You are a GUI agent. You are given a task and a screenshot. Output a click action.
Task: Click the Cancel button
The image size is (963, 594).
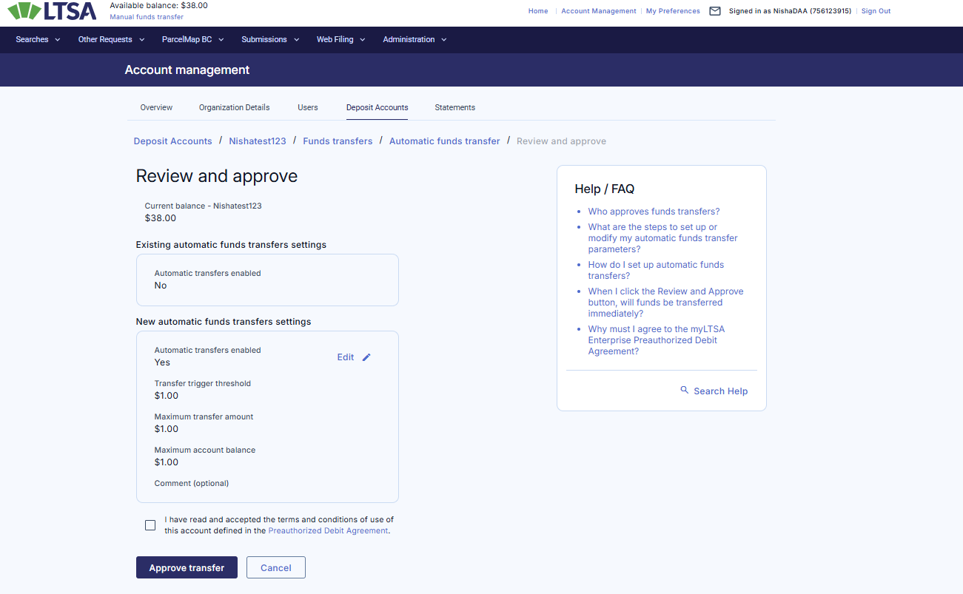tap(276, 567)
